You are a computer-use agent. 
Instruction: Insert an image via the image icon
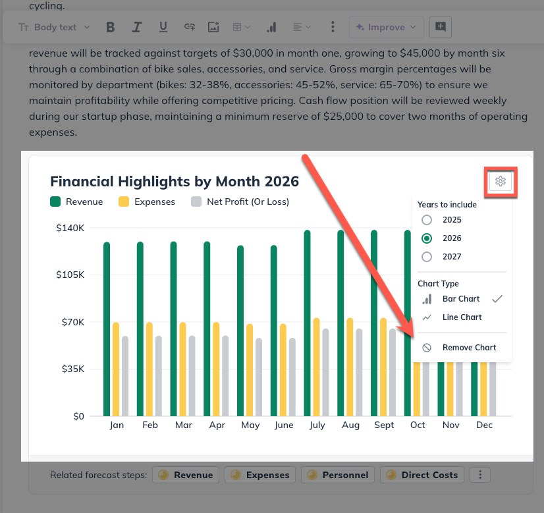point(213,27)
